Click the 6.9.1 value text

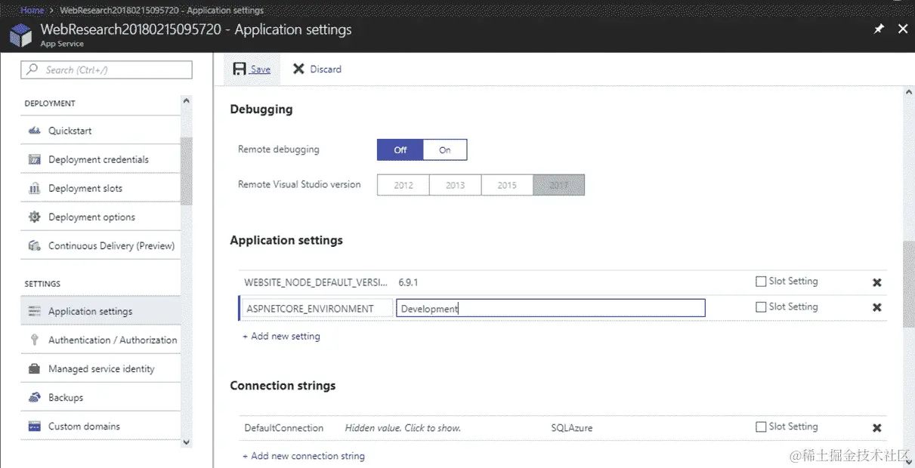408,282
